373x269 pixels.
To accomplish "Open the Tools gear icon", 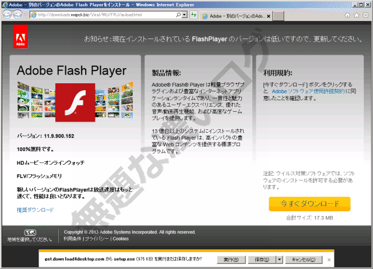I will 365,16.
